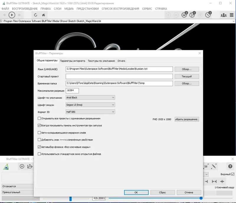236x203 pixels.
Task: Open the Прямоугольный dropdown in tool window
Action: point(18,192)
